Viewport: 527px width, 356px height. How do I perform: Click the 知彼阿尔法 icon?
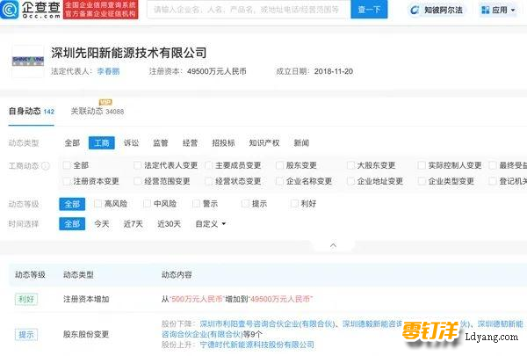pos(415,10)
